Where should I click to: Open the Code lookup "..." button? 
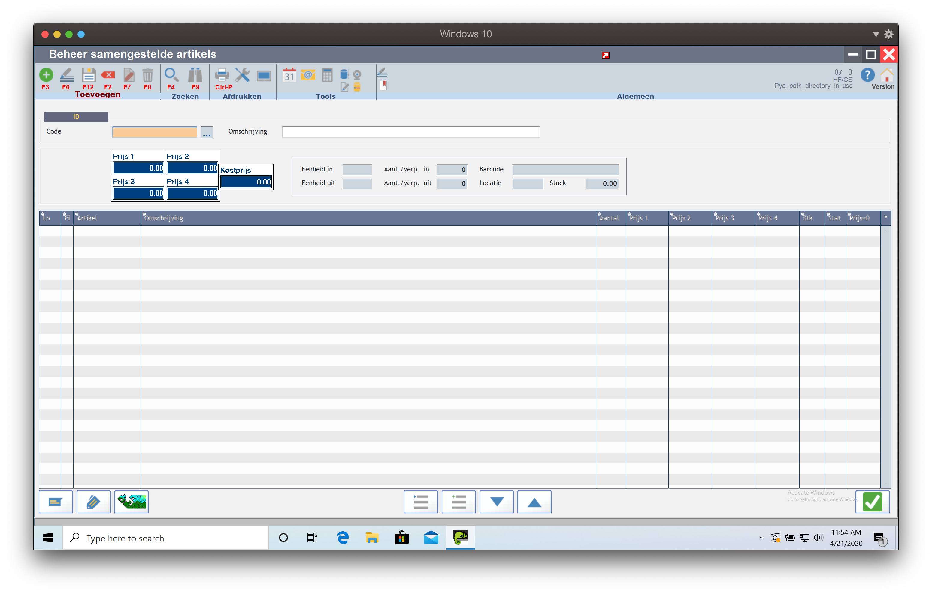(207, 132)
